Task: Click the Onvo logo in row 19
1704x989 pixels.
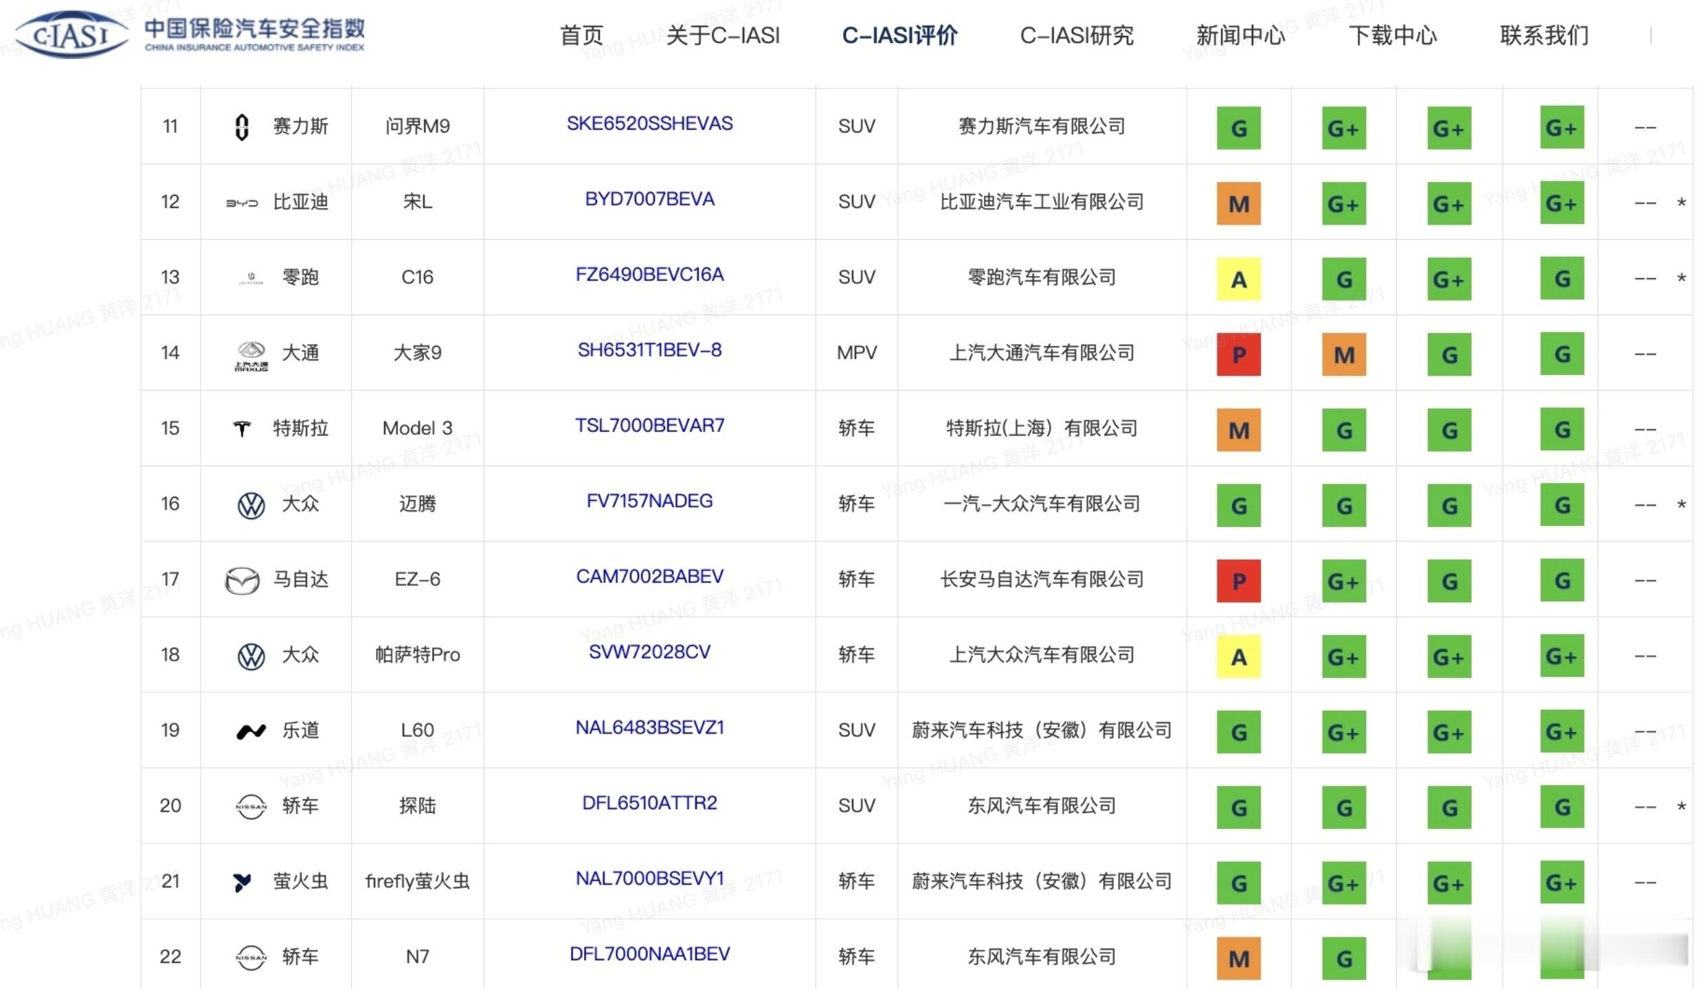Action: (251, 731)
